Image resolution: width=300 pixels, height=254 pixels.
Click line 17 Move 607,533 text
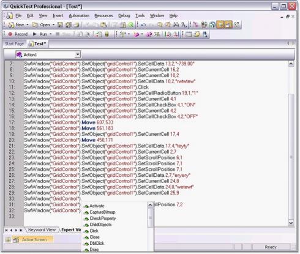[97, 122]
